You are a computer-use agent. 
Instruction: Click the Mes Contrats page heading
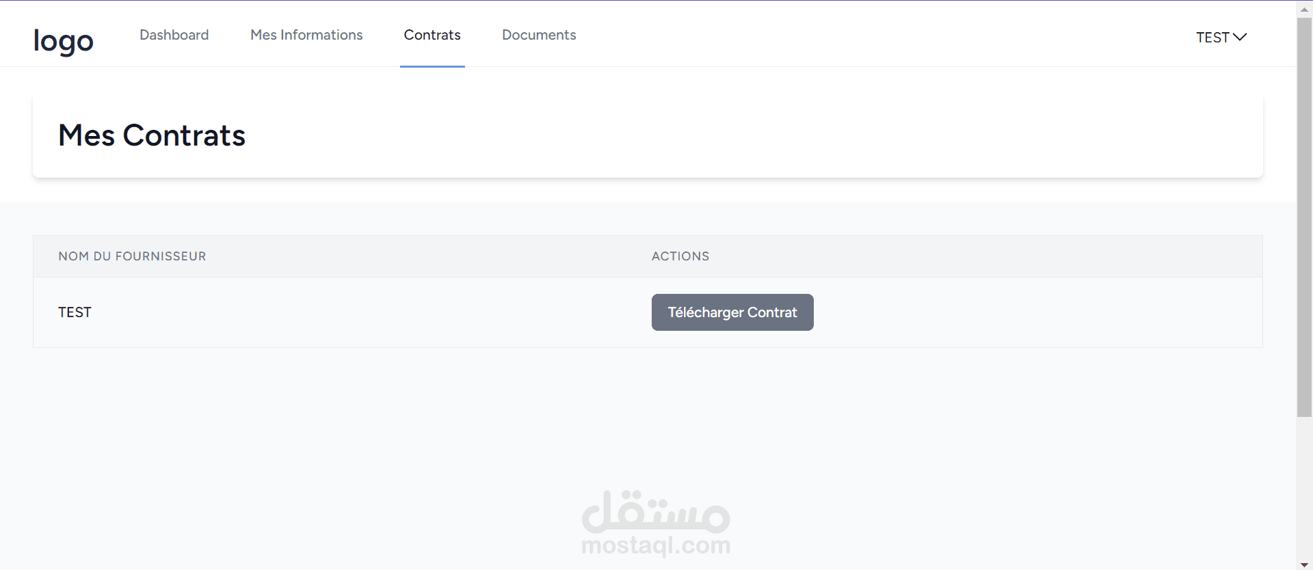click(152, 135)
